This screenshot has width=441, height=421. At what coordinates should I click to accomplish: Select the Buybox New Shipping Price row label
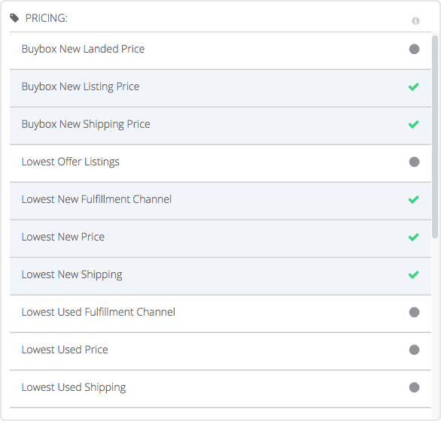(86, 124)
